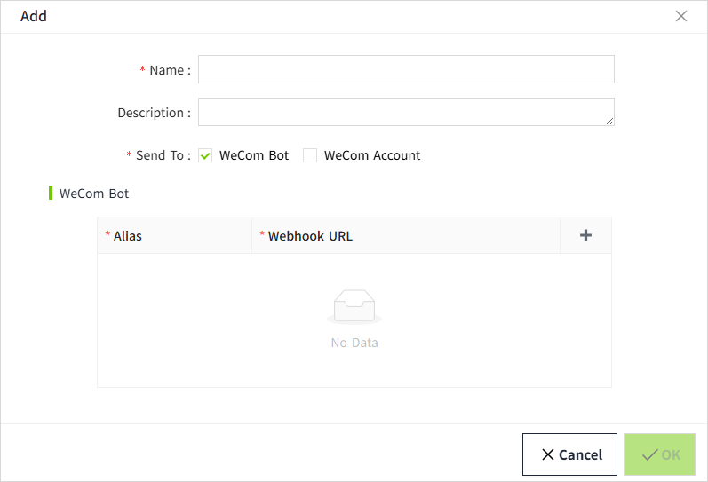Enable the WeCom Account checkbox

click(310, 155)
